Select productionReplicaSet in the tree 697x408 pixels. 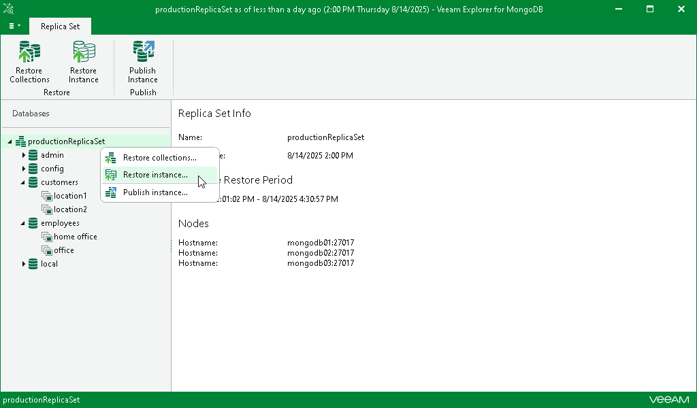click(x=66, y=141)
